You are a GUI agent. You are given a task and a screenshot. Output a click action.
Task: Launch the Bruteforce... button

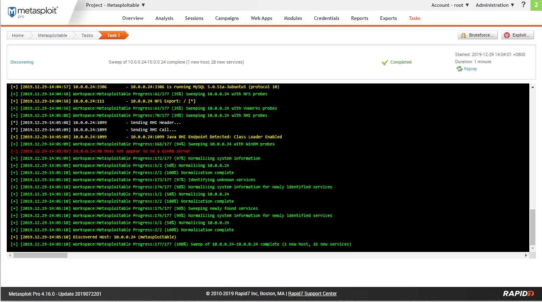[x=478, y=35]
